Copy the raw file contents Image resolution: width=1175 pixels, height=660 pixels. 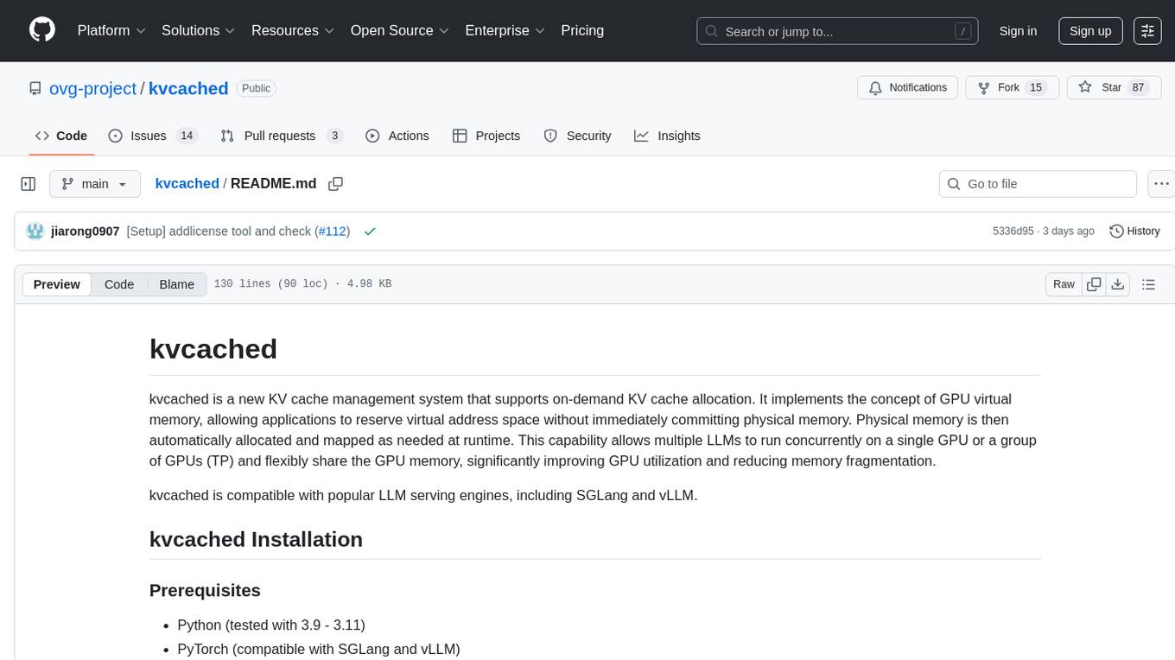[1094, 284]
